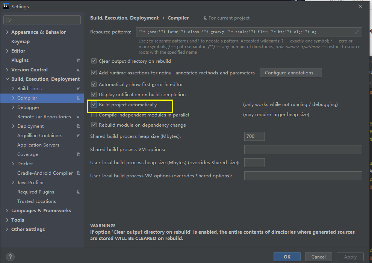The image size is (372, 263).
Task: Expand the Version Control section
Action: click(x=7, y=70)
